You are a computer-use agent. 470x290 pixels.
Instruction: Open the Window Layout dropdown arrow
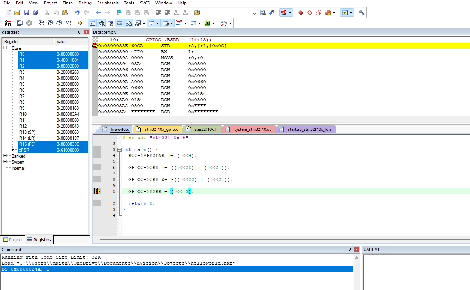coord(351,13)
